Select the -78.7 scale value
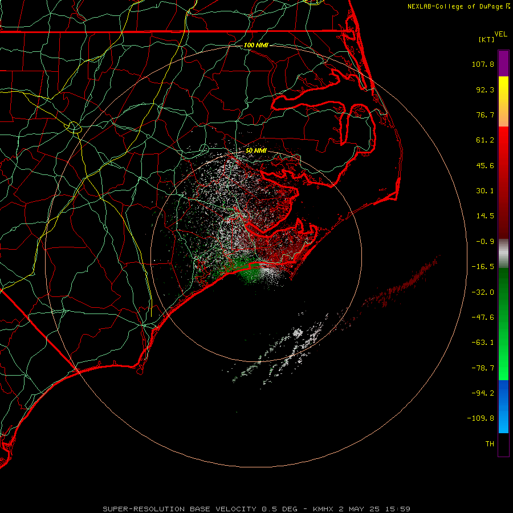 click(x=483, y=368)
